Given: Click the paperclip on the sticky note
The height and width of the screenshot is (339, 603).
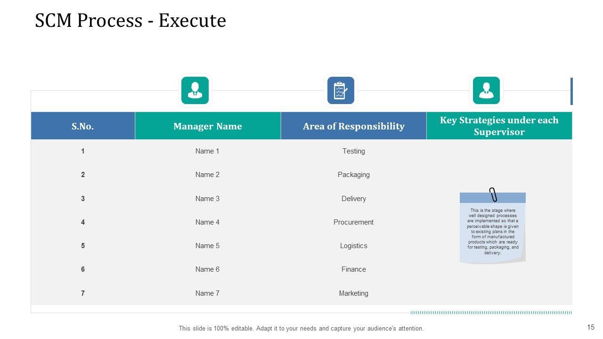Looking at the screenshot, I should coord(493,194).
